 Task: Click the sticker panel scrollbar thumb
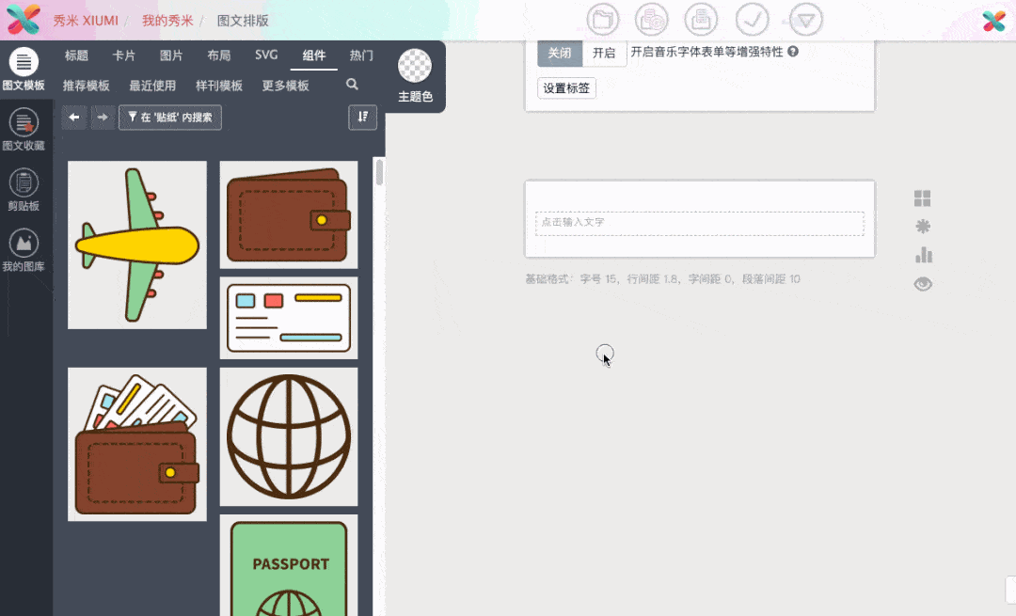(x=379, y=172)
